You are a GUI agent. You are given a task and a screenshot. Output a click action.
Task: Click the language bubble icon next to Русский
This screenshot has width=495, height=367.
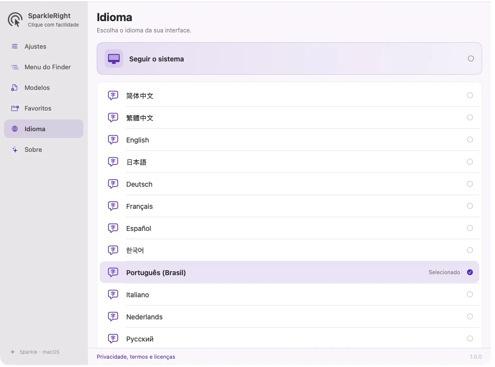[x=113, y=339]
